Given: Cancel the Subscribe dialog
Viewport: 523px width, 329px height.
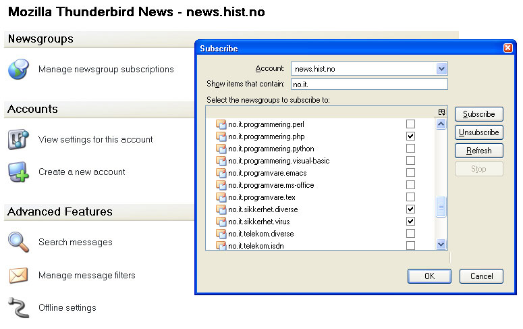Looking at the screenshot, I should click(x=481, y=276).
